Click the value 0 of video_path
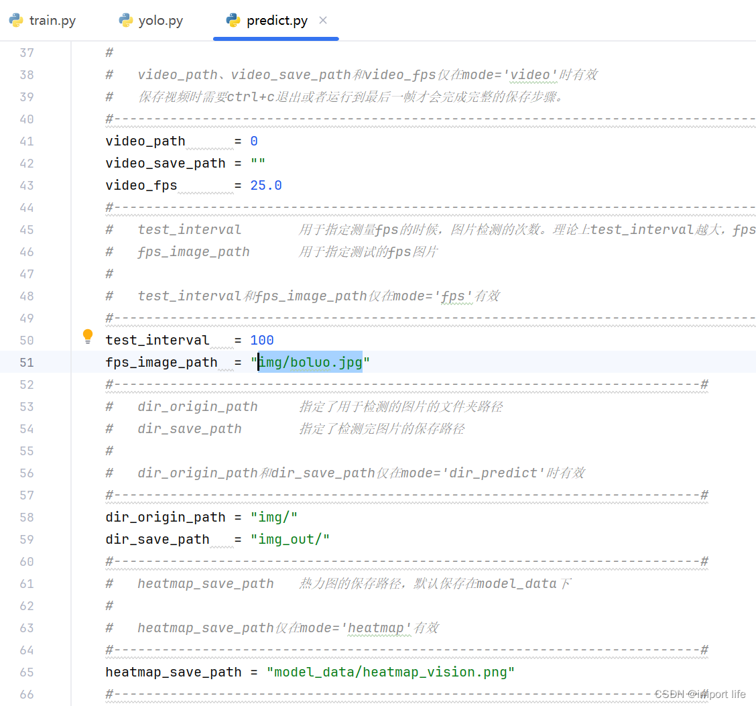Image resolution: width=756 pixels, height=706 pixels. tap(254, 141)
